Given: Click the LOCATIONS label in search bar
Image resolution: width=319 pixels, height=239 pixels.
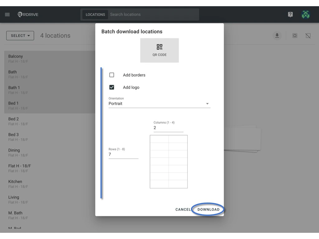Looking at the screenshot, I should pos(95,14).
